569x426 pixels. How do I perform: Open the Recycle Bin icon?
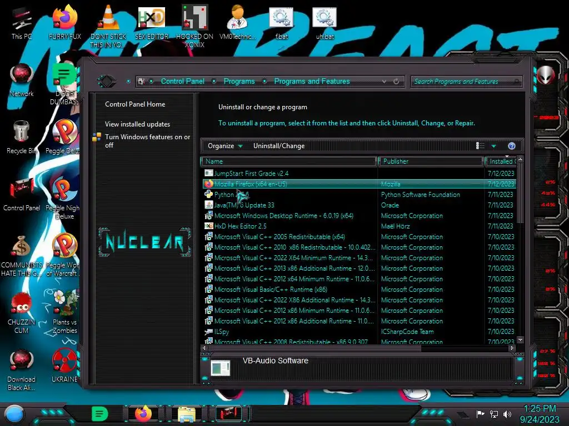(x=22, y=137)
